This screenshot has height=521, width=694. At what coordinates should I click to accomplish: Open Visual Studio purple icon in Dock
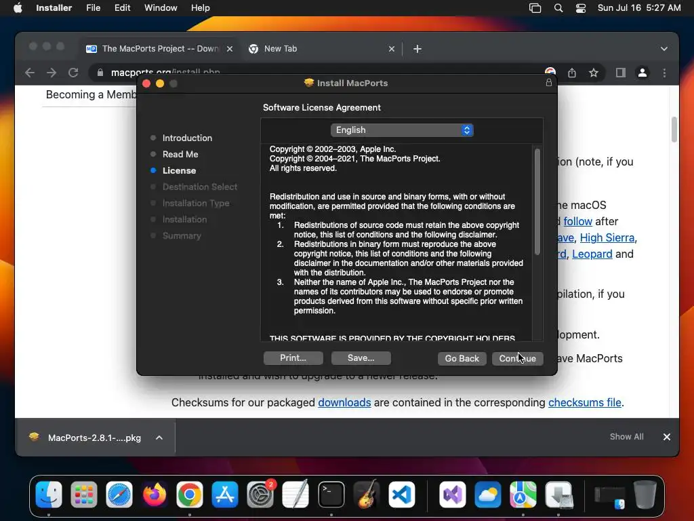452,495
